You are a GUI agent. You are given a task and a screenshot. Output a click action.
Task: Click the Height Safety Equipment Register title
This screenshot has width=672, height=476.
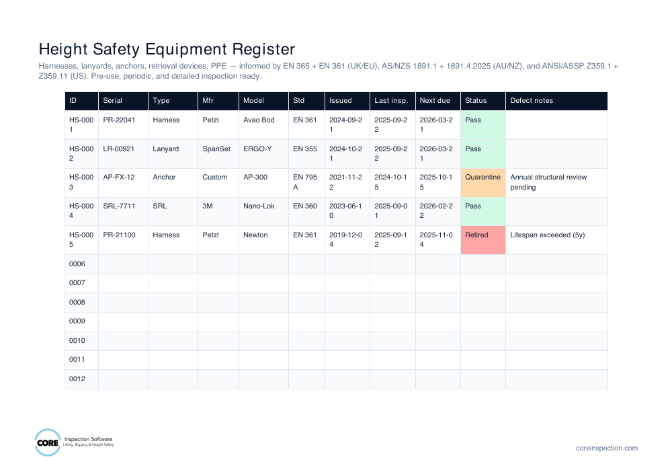coord(167,49)
